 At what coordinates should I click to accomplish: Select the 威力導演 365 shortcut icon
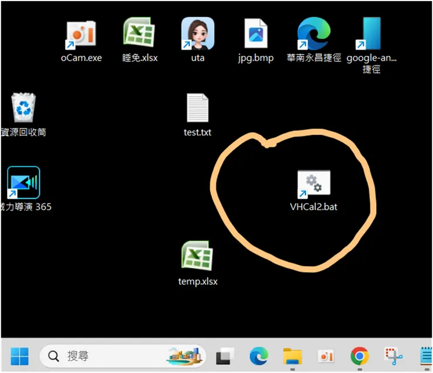coord(23,182)
